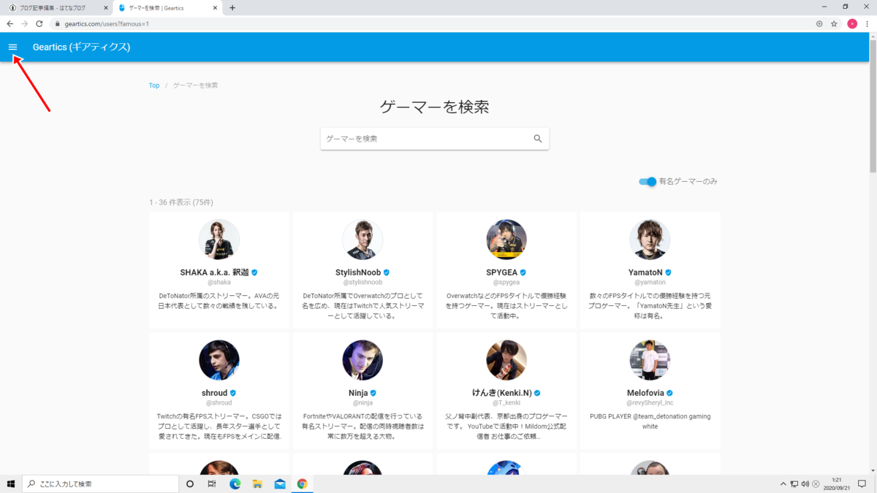Screen dimensions: 877x493
Task: Click the verified badge next to StylishNoob
Action: click(387, 272)
